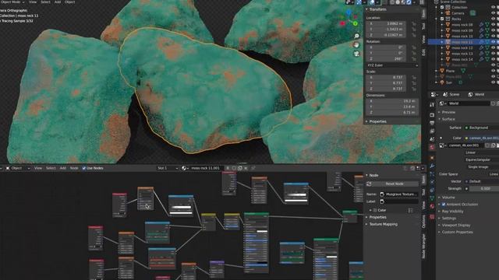Click the Single Image source button
Viewport: 499px width, 280px height.
[x=482, y=167]
